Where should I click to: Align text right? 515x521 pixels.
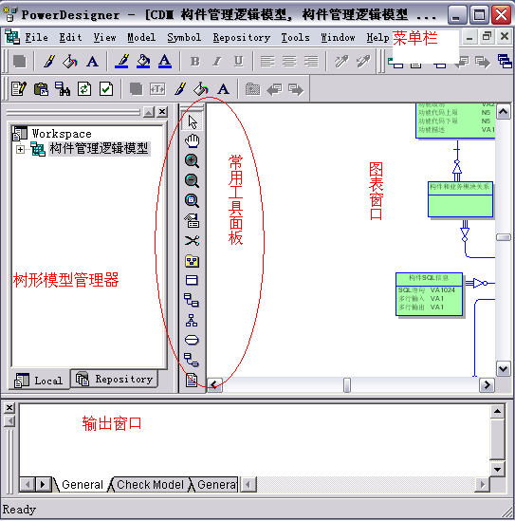pos(311,62)
